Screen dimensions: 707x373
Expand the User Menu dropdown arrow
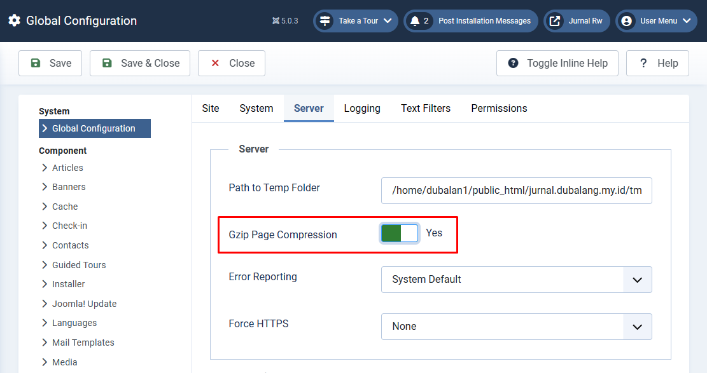point(686,21)
